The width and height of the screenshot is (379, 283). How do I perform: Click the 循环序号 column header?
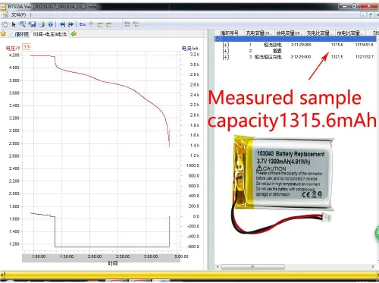[x=229, y=33]
